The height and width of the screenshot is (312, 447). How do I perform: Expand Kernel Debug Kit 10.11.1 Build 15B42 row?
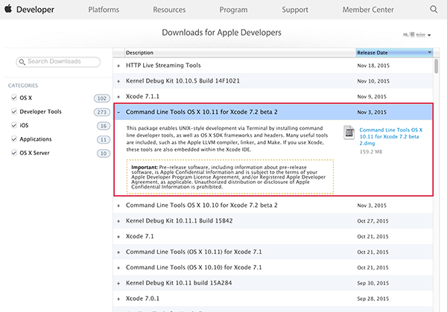(x=118, y=221)
